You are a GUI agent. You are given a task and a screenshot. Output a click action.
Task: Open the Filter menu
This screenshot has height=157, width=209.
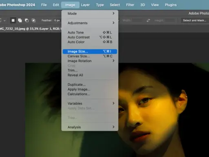pos(130,5)
